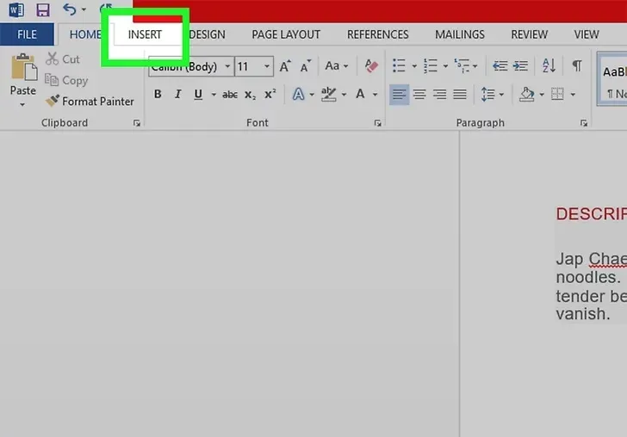Switch to the VIEW tab
Image resolution: width=627 pixels, height=437 pixels.
(587, 34)
